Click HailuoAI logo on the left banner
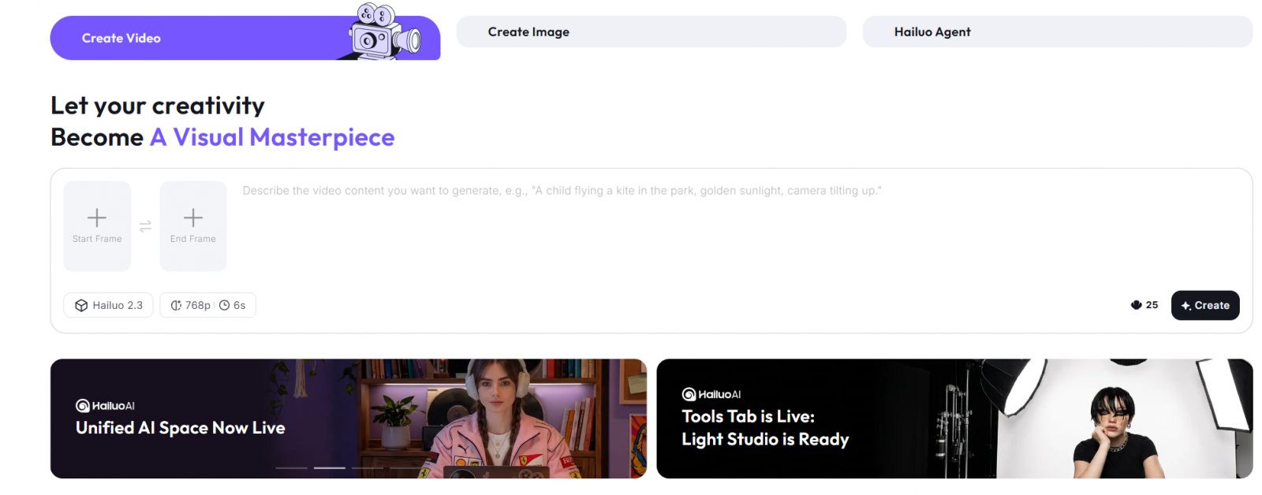The width and height of the screenshot is (1262, 495). pyautogui.click(x=105, y=406)
